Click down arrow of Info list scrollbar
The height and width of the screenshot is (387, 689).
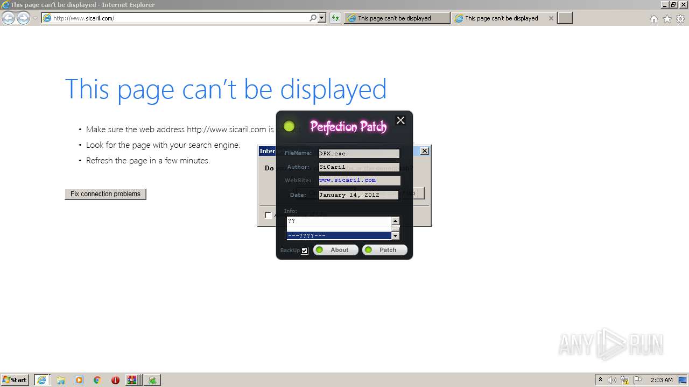pyautogui.click(x=396, y=236)
